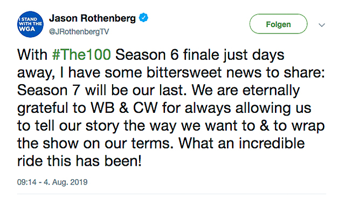Open the #The100 hashtag
The width and height of the screenshot is (345, 197).
click(x=81, y=55)
